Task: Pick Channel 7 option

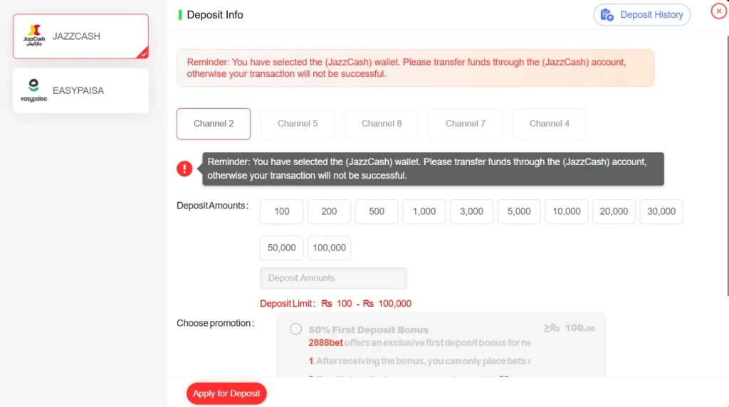Action: [x=466, y=124]
